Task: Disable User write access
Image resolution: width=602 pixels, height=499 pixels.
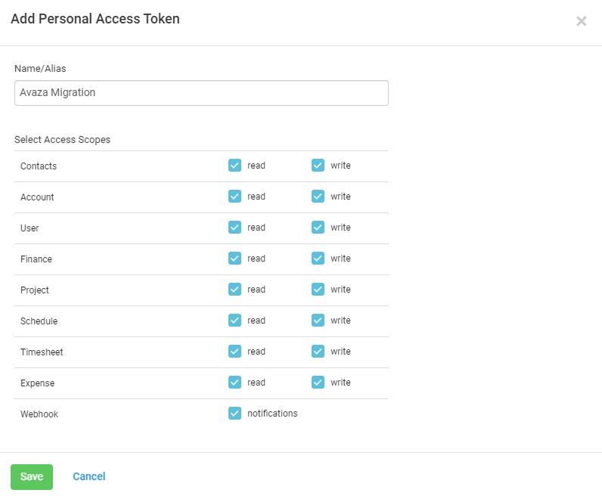Action: tap(318, 228)
